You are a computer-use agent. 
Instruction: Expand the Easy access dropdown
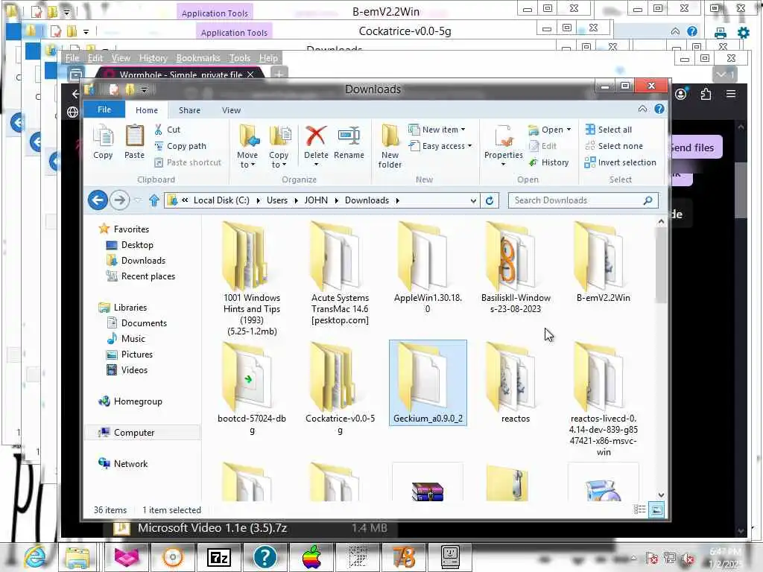[469, 146]
